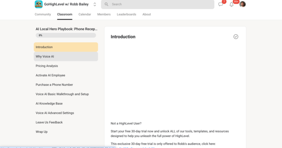Viewport: 282px width, 148px height.
Task: Open the Pricing Analysis lesson
Action: pos(66,66)
